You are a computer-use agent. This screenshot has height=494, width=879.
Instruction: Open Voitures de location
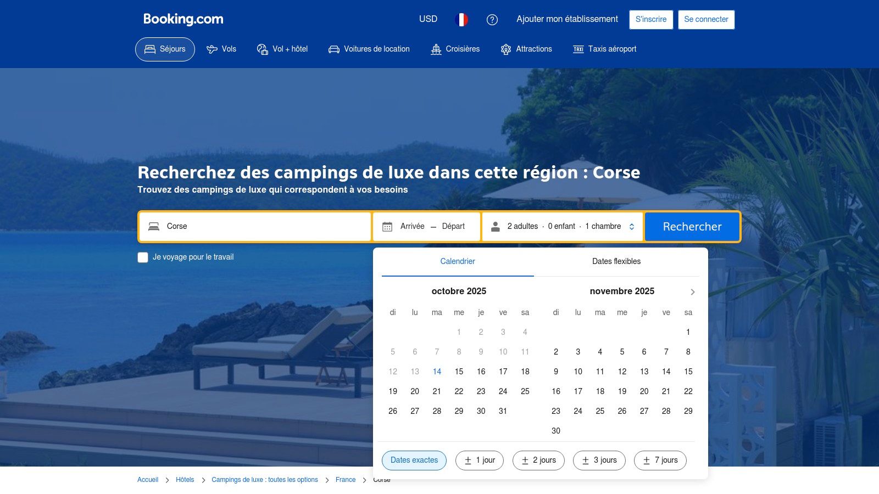369,49
